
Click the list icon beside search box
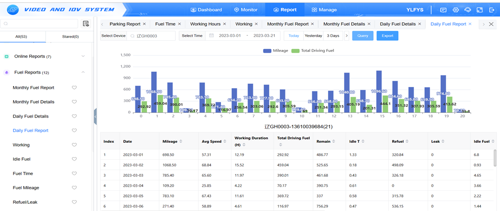(x=85, y=24)
